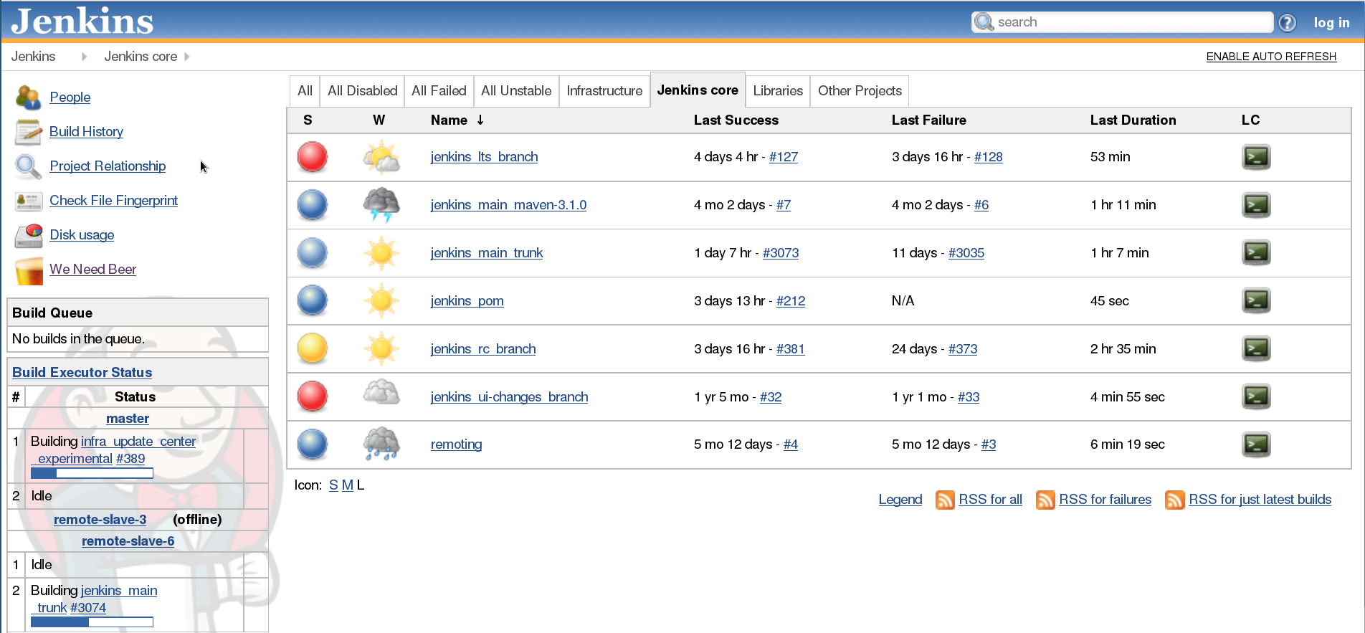Click infra_update_center build progress bar
This screenshot has height=633, width=1365.
coord(92,473)
